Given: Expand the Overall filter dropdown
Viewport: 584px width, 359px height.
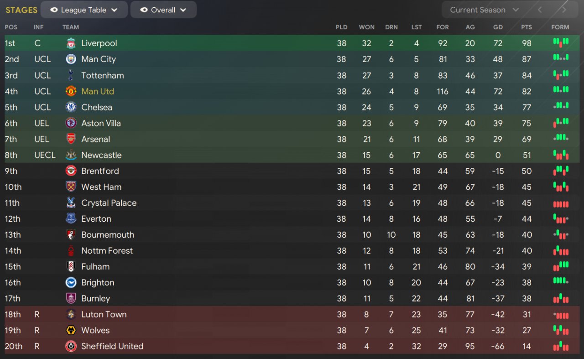Looking at the screenshot, I should (183, 10).
